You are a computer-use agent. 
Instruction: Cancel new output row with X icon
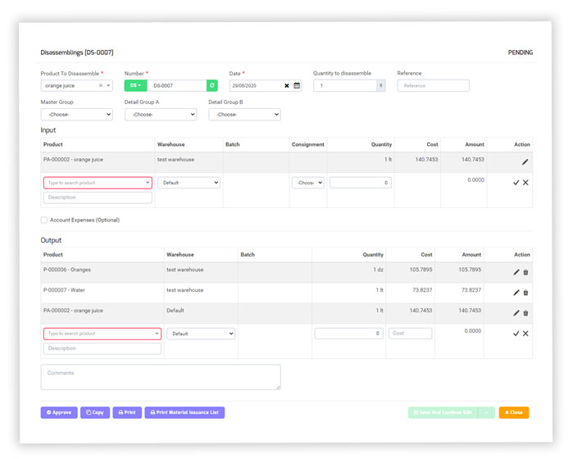pos(525,334)
